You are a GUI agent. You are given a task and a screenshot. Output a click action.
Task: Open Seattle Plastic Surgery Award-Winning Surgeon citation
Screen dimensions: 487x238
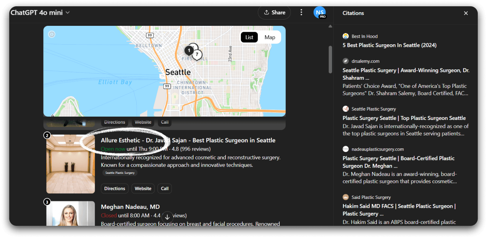(406, 74)
